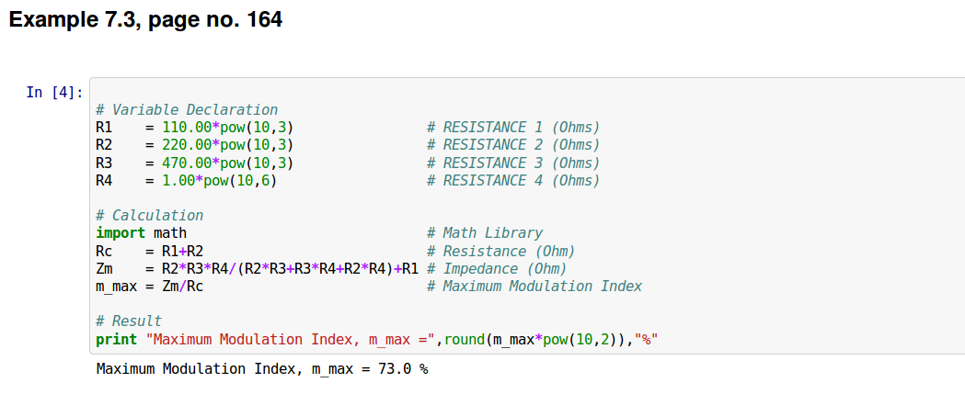Click the import math statement
The image size is (965, 394).
coord(141,233)
